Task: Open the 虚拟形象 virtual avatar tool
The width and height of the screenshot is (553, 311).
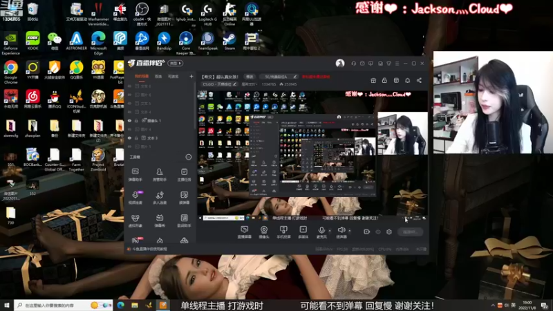Action: (x=135, y=220)
